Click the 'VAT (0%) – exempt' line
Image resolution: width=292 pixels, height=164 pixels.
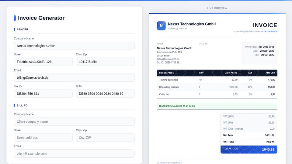point(249,129)
